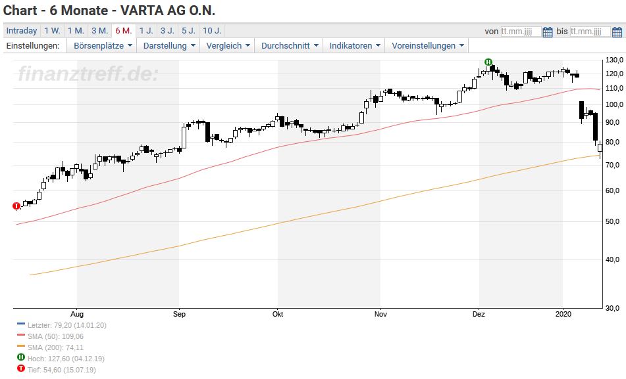Image resolution: width=626 pixels, height=379 pixels.
Task: Click the green H high-point marker on chart
Action: (x=488, y=62)
